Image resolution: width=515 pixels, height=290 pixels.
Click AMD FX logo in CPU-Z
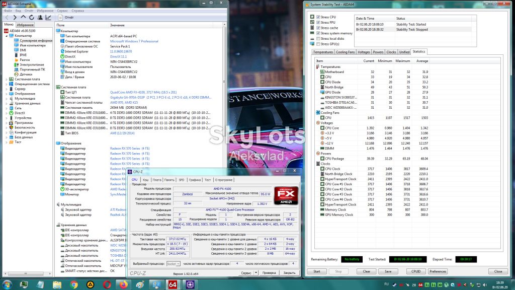286,195
